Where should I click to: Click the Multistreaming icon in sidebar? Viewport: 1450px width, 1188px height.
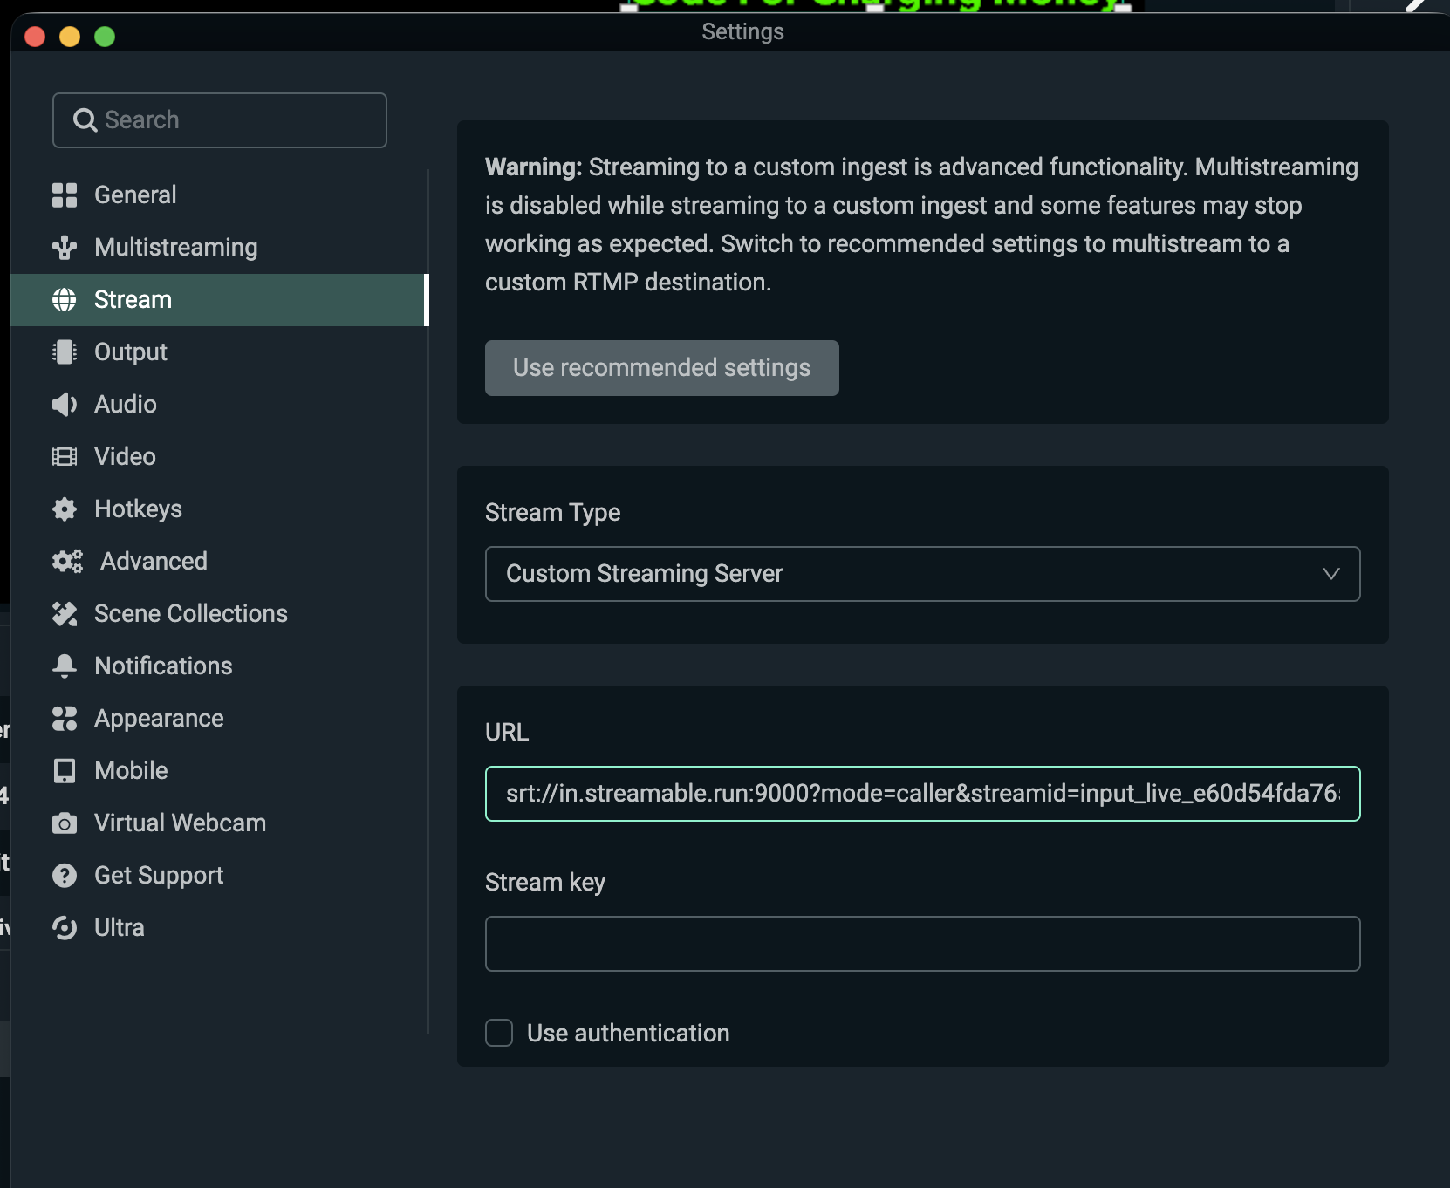pos(65,248)
